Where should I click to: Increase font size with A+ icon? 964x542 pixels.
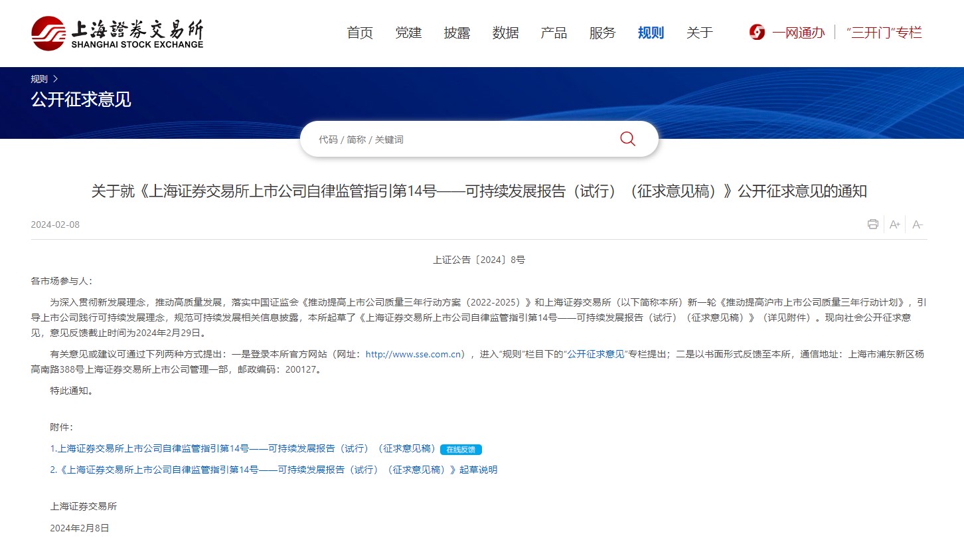pos(895,225)
